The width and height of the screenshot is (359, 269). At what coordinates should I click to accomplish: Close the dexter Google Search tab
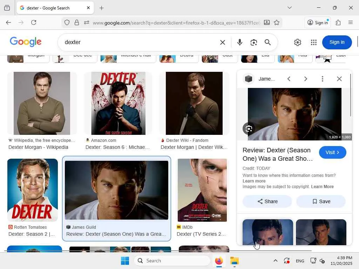click(88, 8)
